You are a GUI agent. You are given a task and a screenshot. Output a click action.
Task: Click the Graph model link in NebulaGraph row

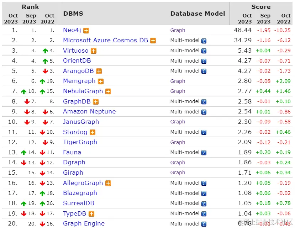(x=178, y=91)
